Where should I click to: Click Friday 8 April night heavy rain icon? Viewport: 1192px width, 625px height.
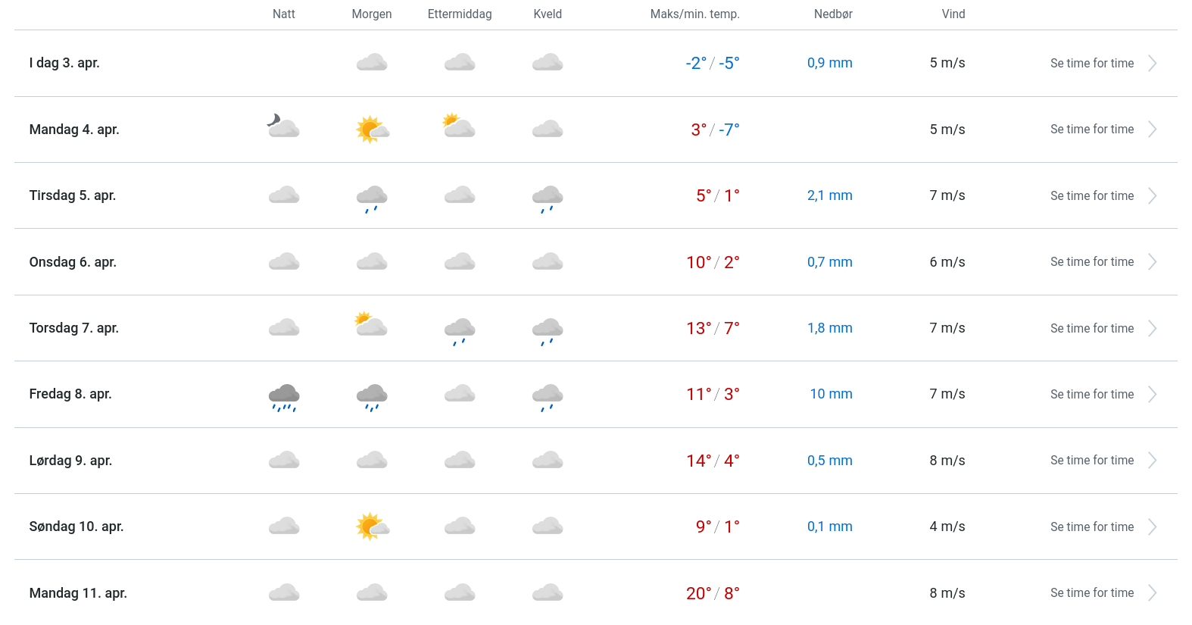tap(284, 396)
